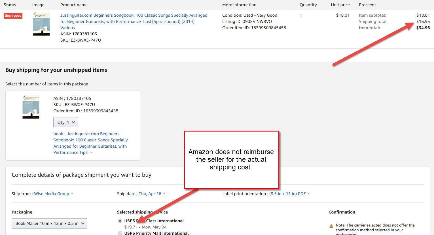Click the Unit price $18.01 value
Screen dimensions: 434x235
(x=343, y=15)
